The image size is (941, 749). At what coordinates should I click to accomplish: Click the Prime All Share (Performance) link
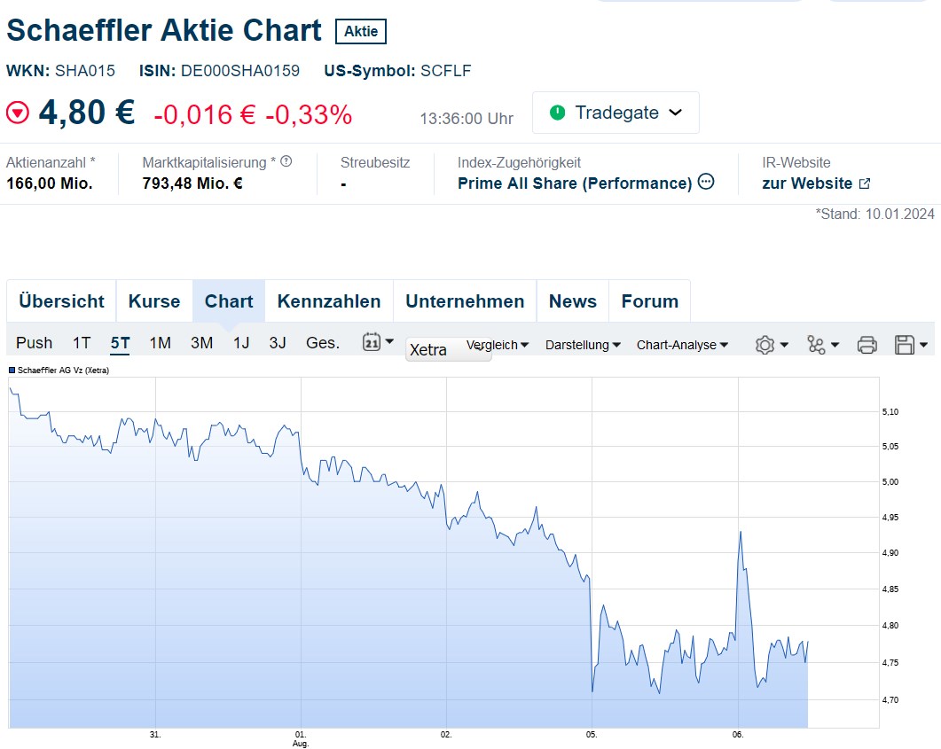coord(573,183)
